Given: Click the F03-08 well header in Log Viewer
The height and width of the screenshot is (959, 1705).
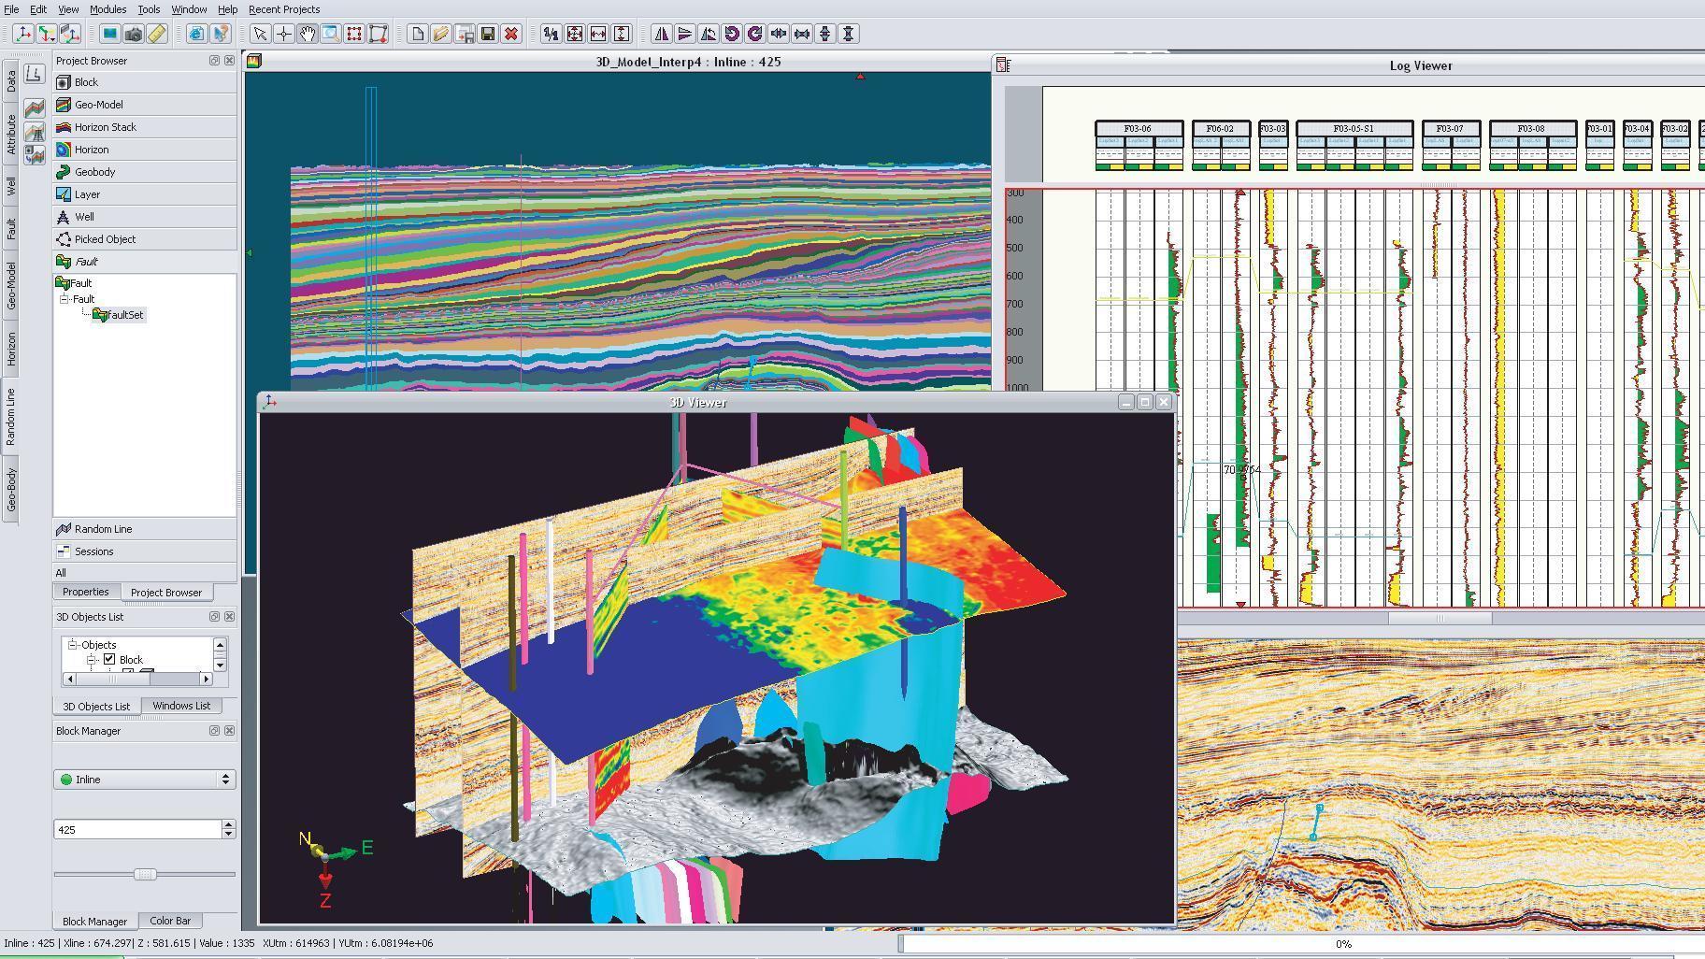Looking at the screenshot, I should tap(1531, 128).
